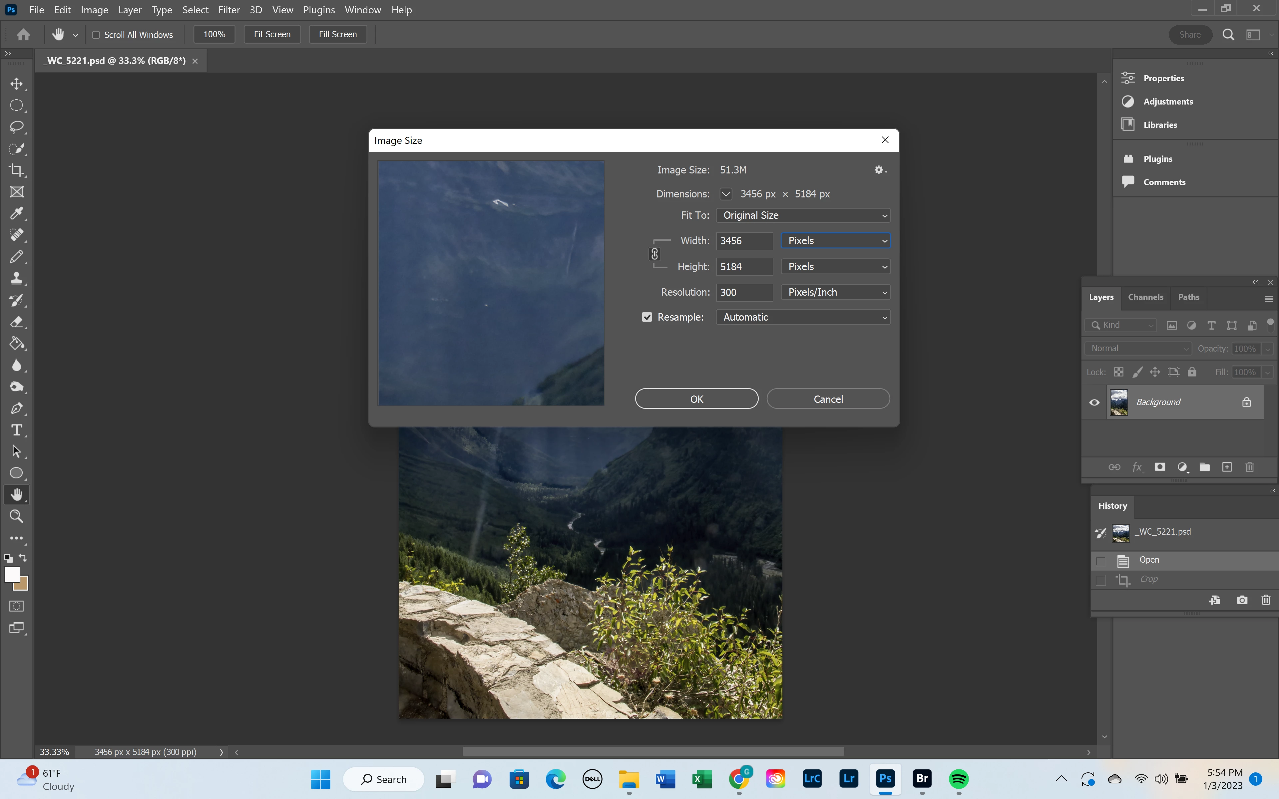The image size is (1279, 799).
Task: Select the Lasso tool
Action: coord(16,127)
